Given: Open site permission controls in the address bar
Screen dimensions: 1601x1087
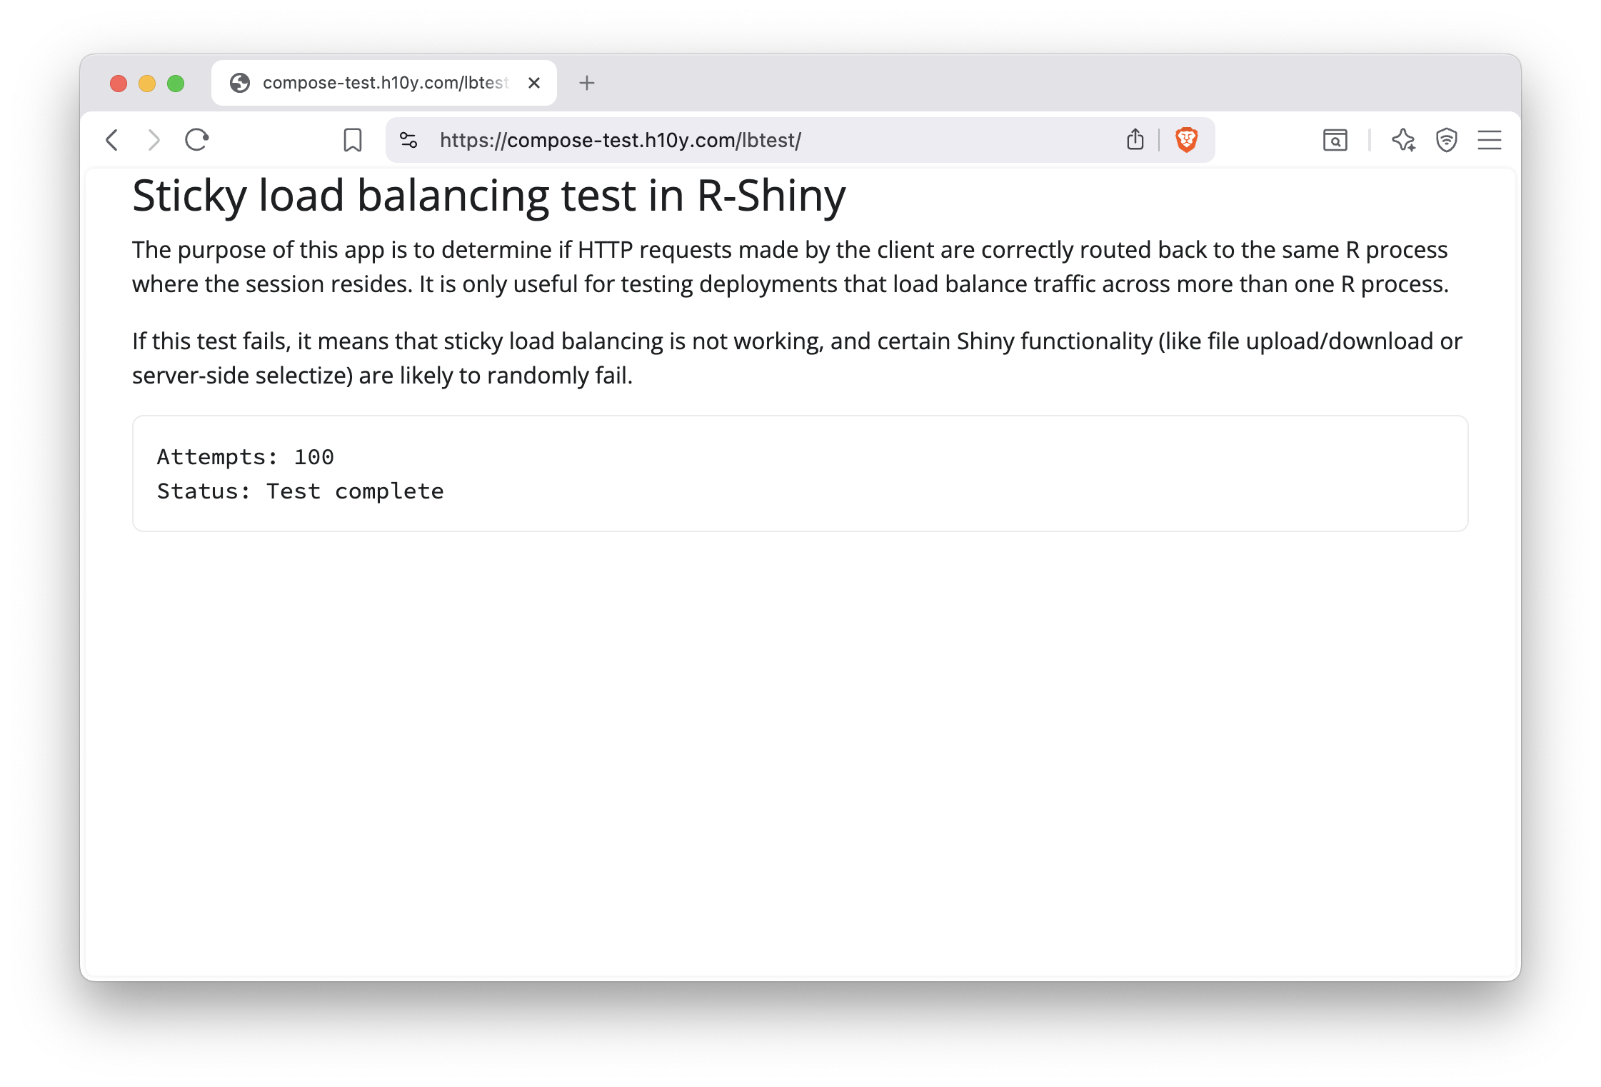Looking at the screenshot, I should [408, 139].
